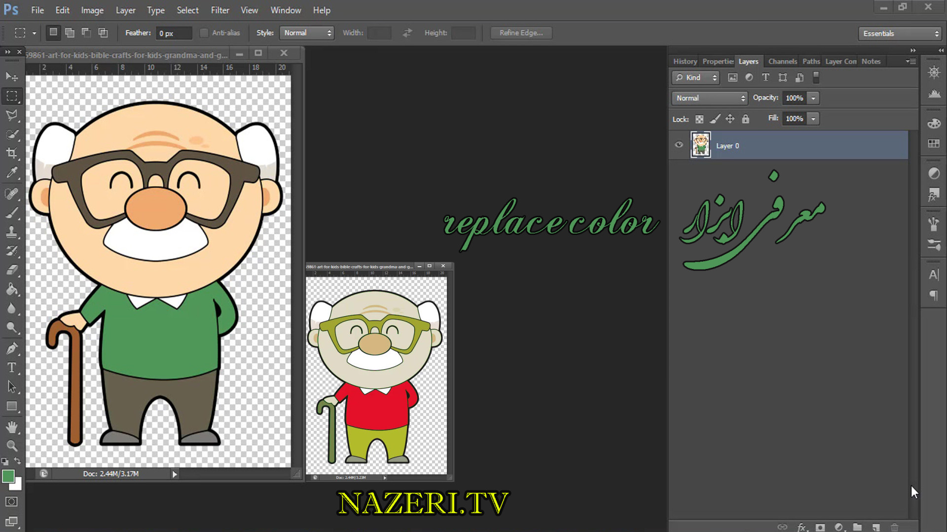Switch to the Channels tab
947x532 pixels.
tap(782, 61)
